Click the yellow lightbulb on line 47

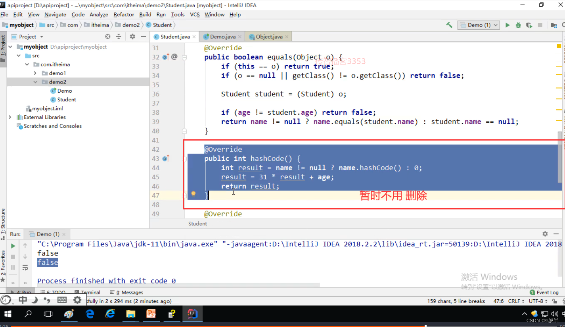(x=193, y=194)
